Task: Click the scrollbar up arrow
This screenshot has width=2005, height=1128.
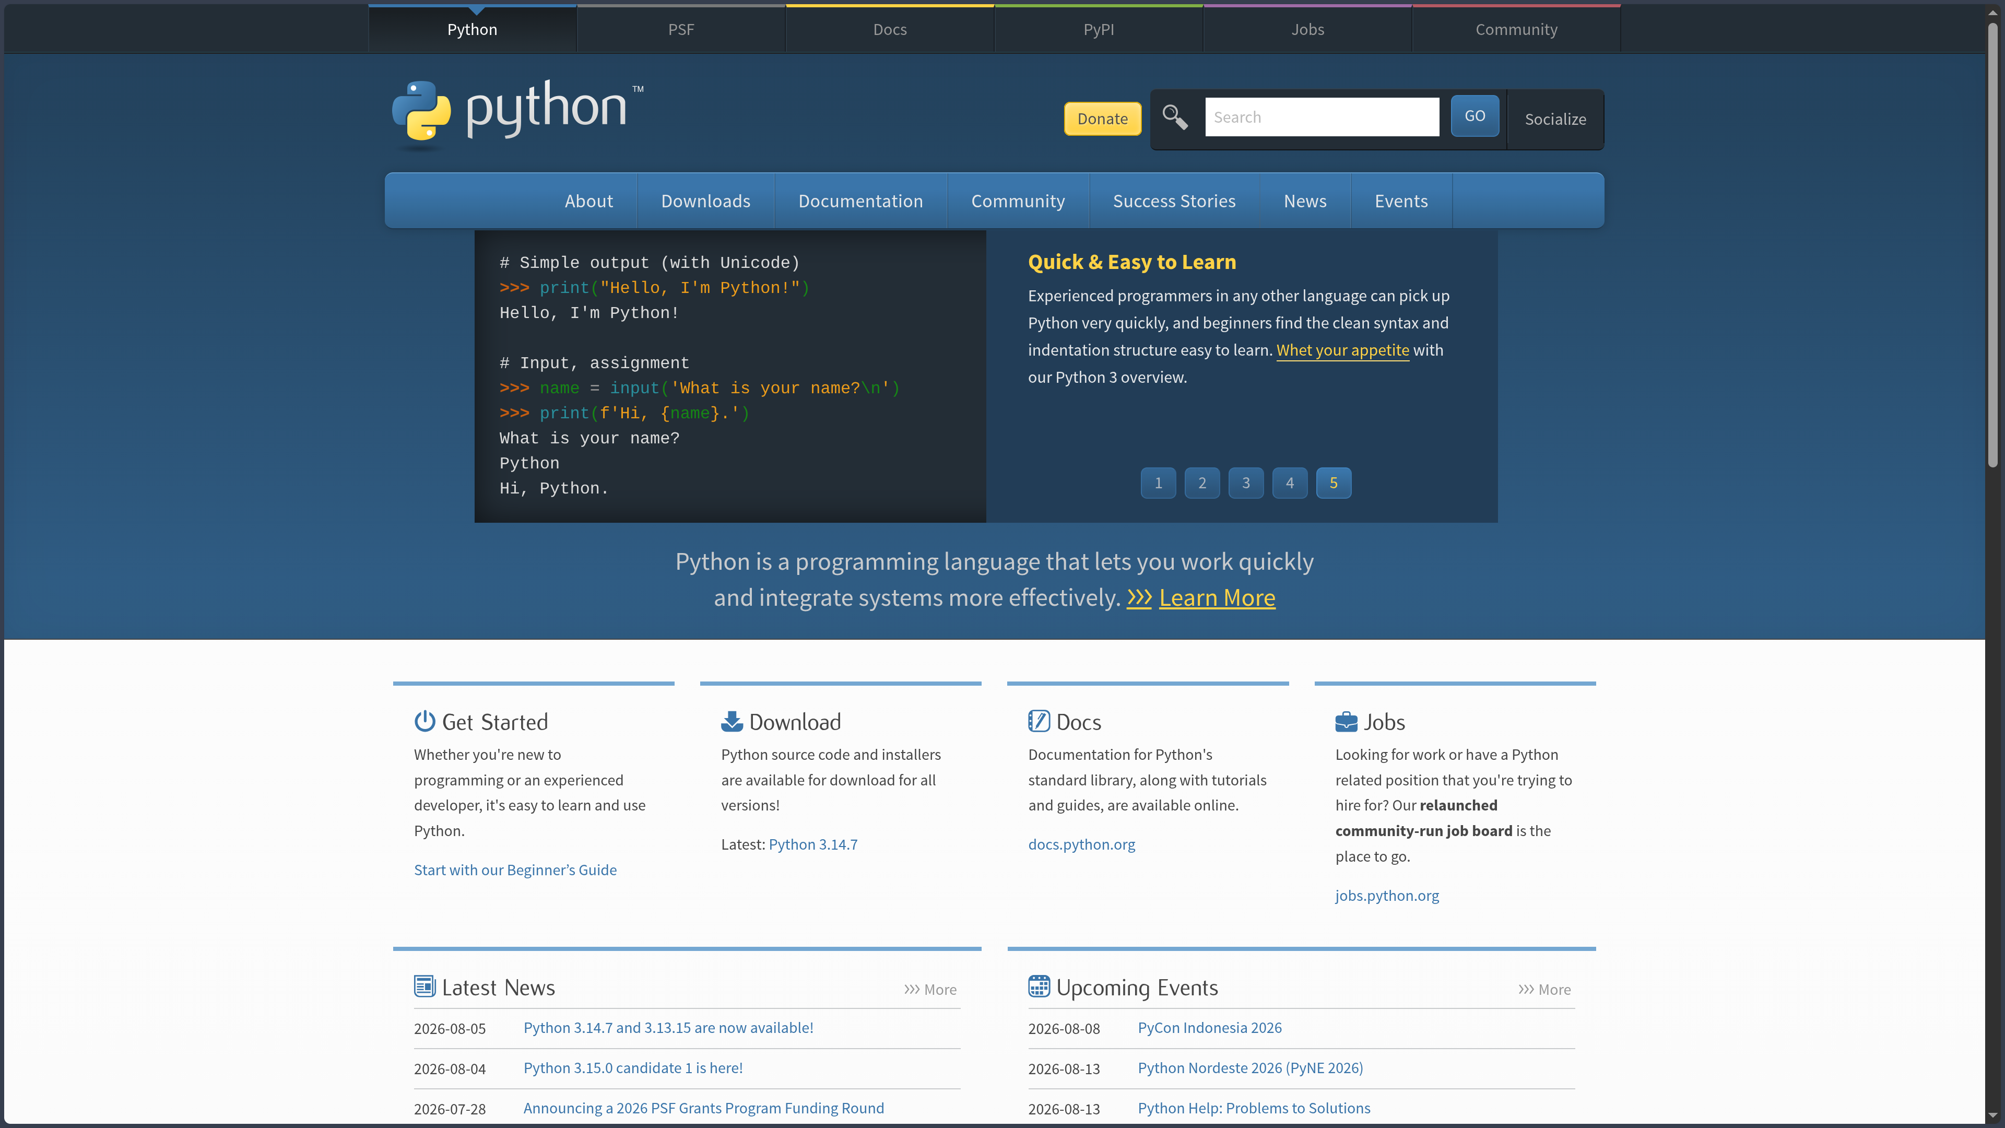Action: click(x=1992, y=13)
